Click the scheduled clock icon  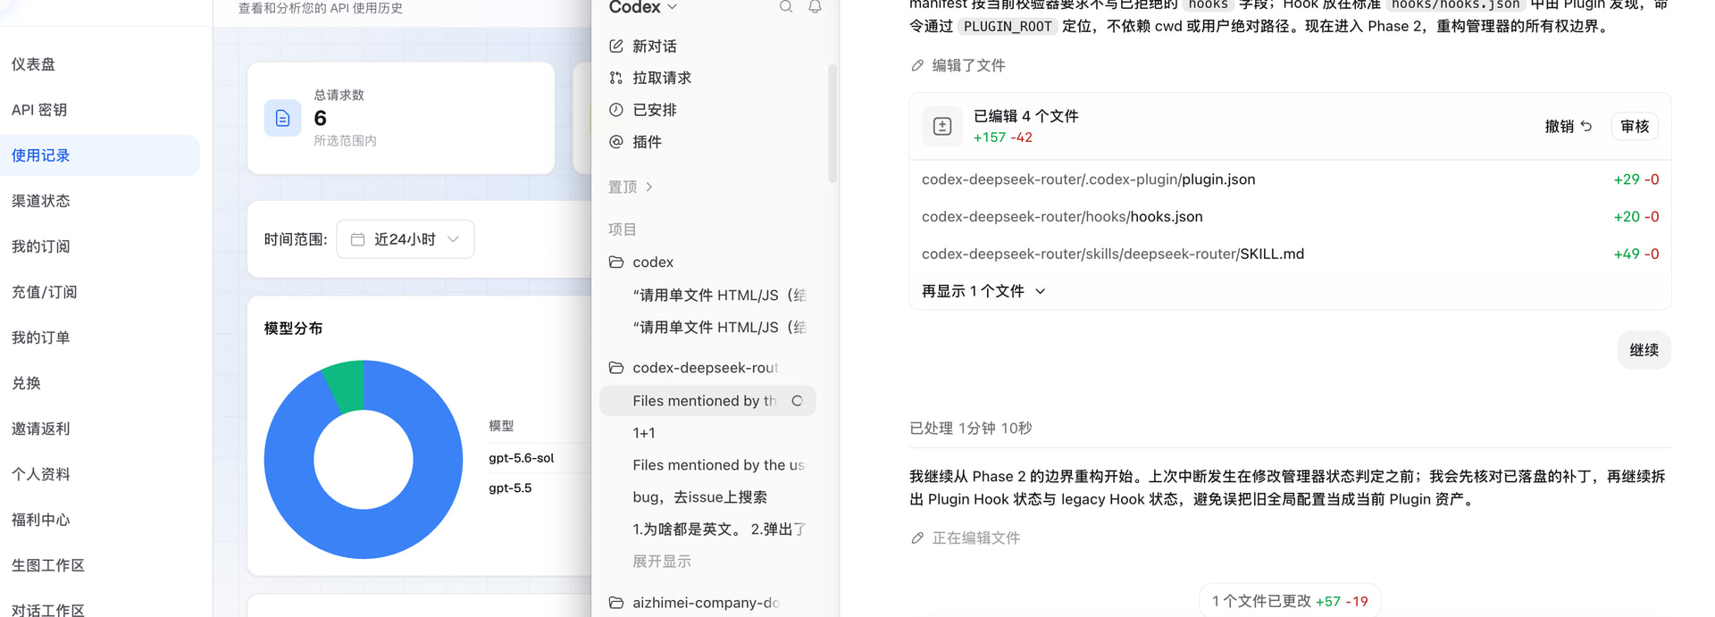(615, 110)
